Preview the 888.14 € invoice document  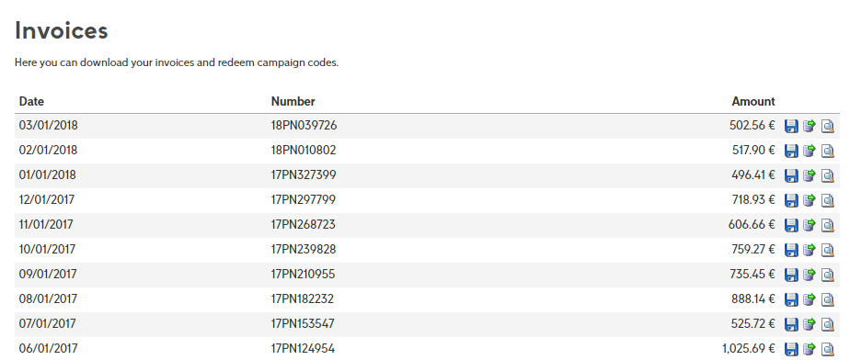pos(828,300)
